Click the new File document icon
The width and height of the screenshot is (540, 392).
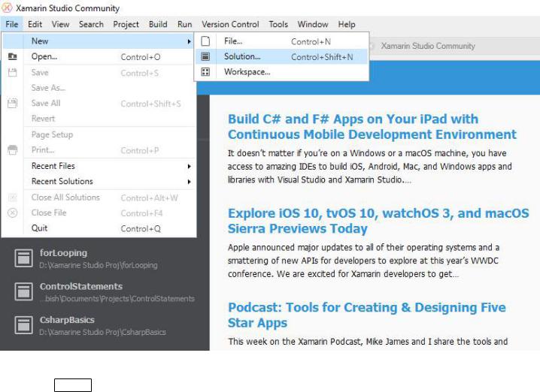tap(205, 41)
